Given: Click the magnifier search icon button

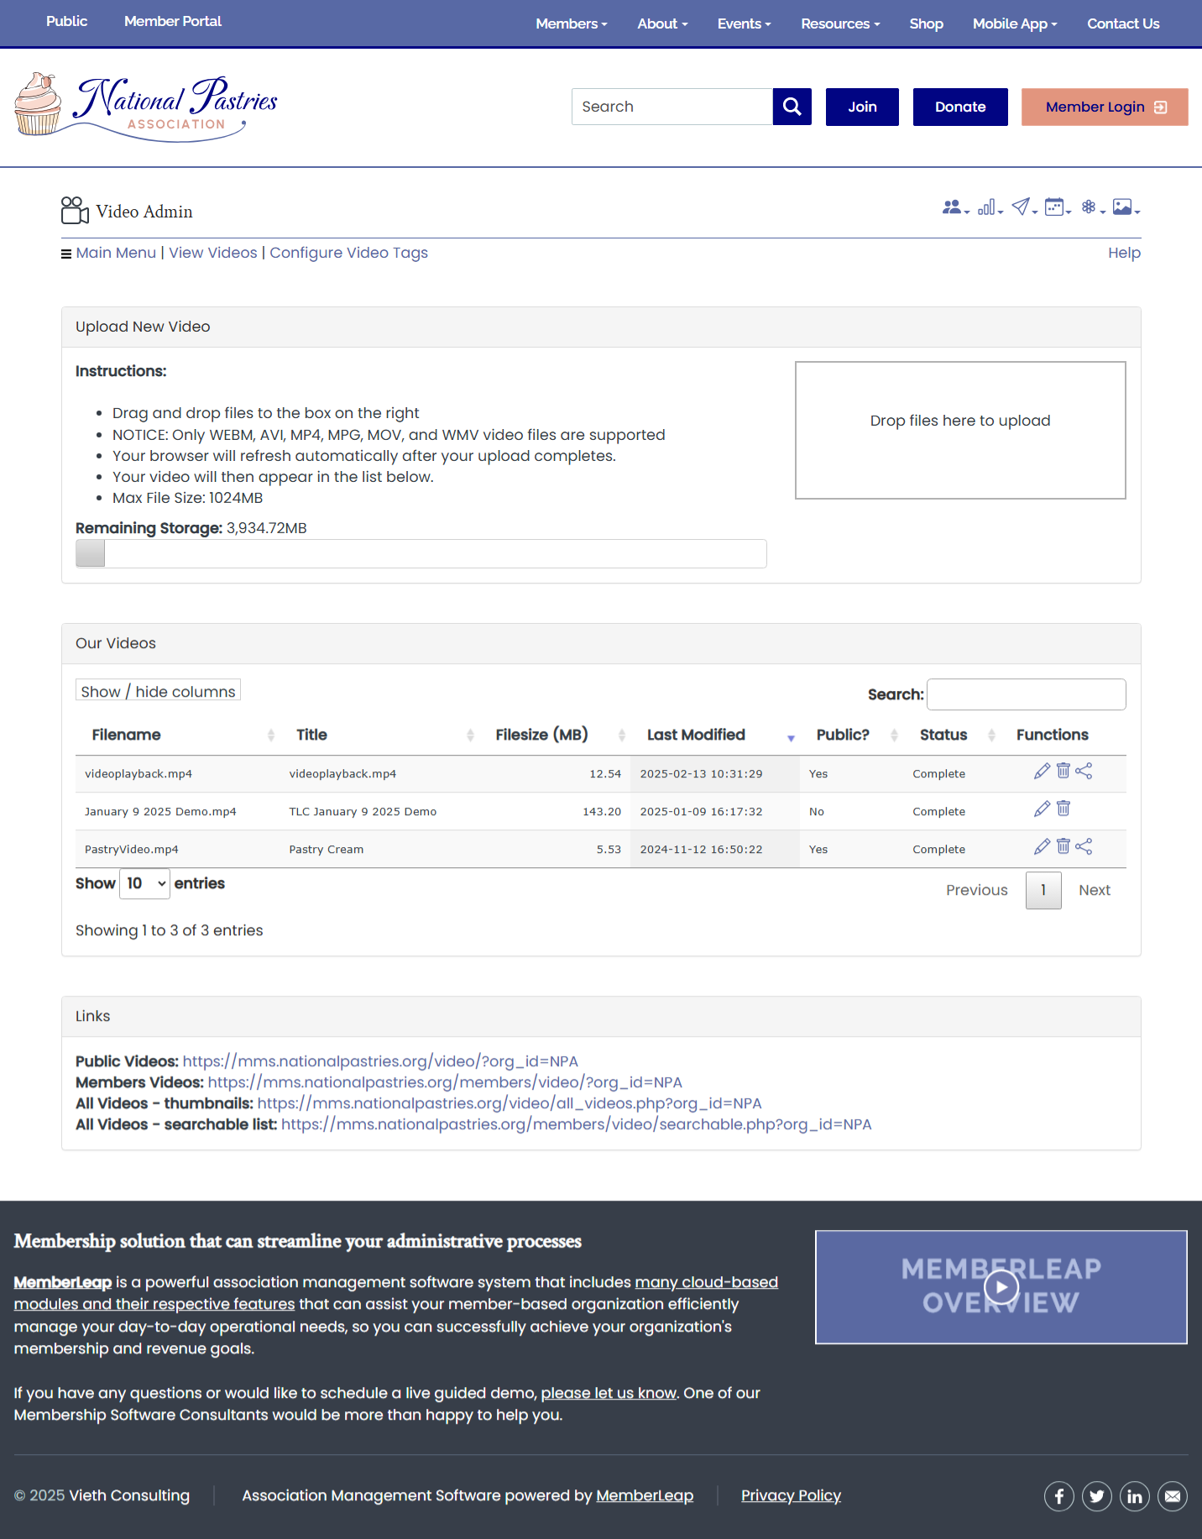Looking at the screenshot, I should (x=792, y=107).
